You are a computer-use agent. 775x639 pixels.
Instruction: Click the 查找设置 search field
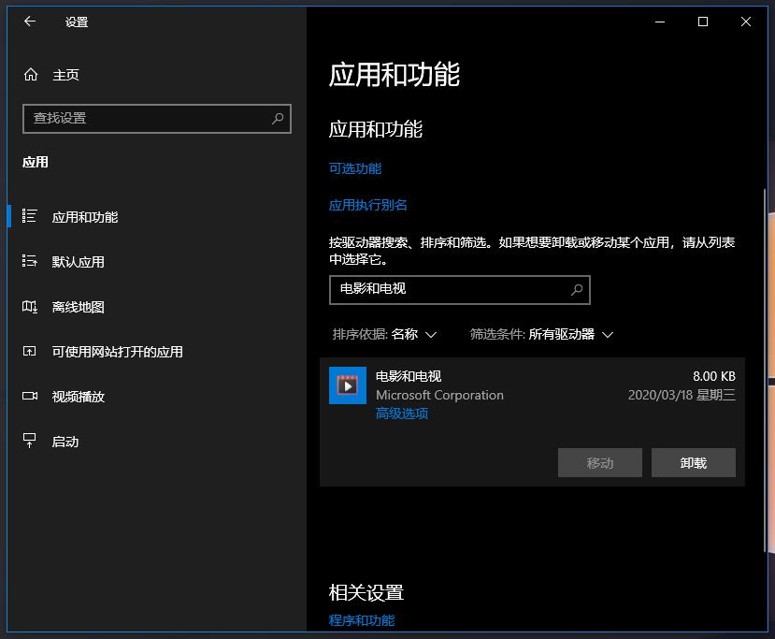tap(145, 119)
